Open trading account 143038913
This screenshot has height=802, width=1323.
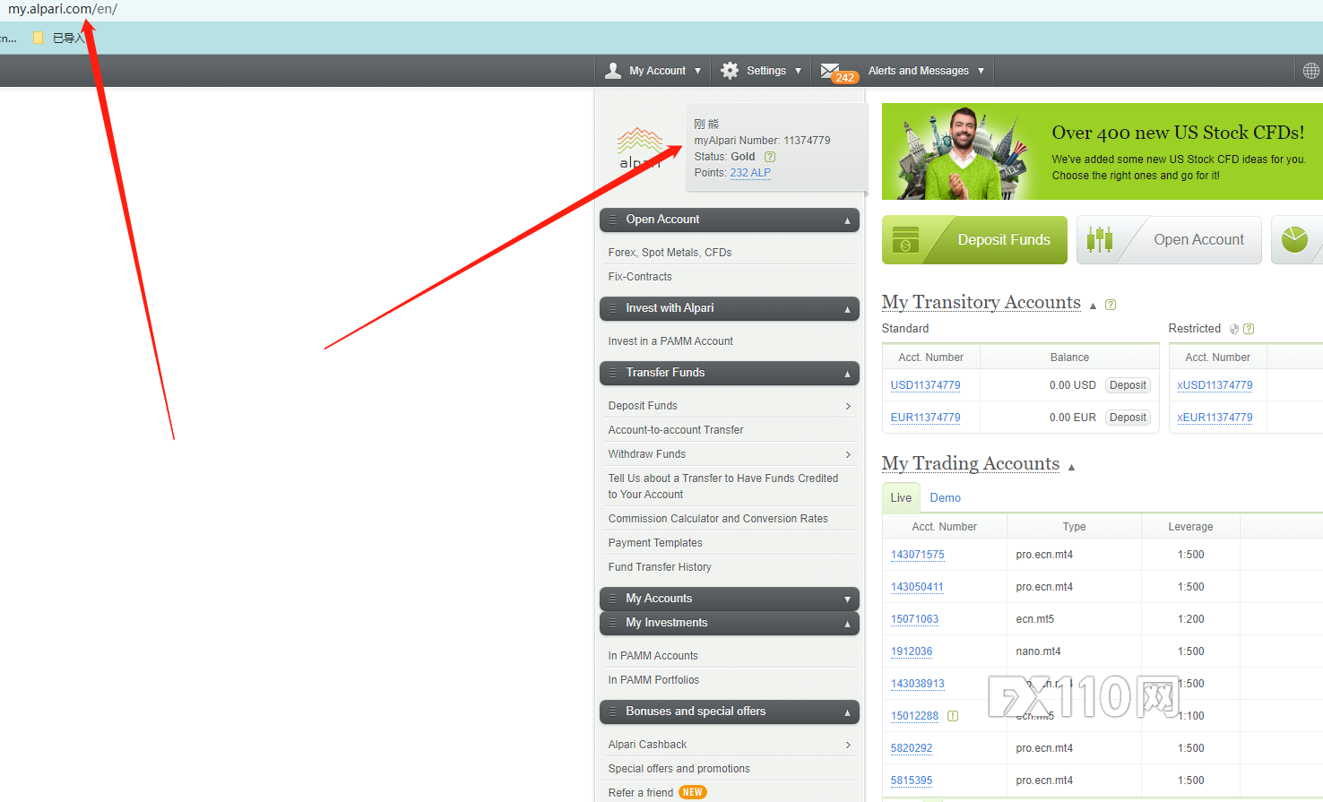[x=917, y=684]
